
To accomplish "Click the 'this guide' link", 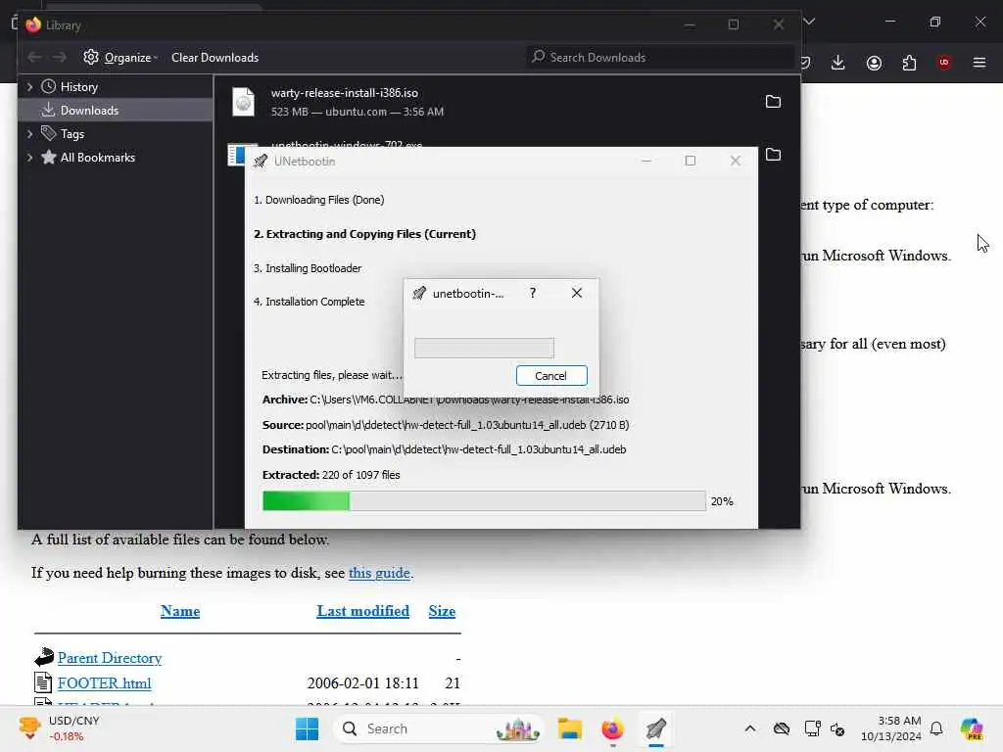I will (x=379, y=572).
